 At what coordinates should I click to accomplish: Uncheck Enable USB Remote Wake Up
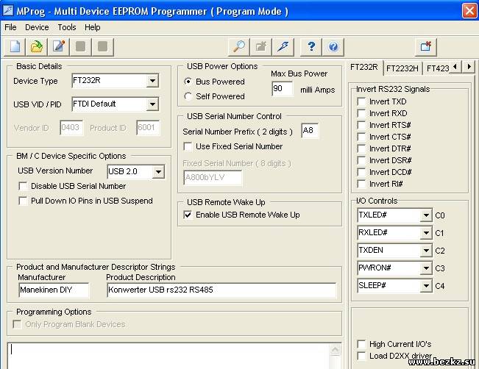(x=188, y=215)
